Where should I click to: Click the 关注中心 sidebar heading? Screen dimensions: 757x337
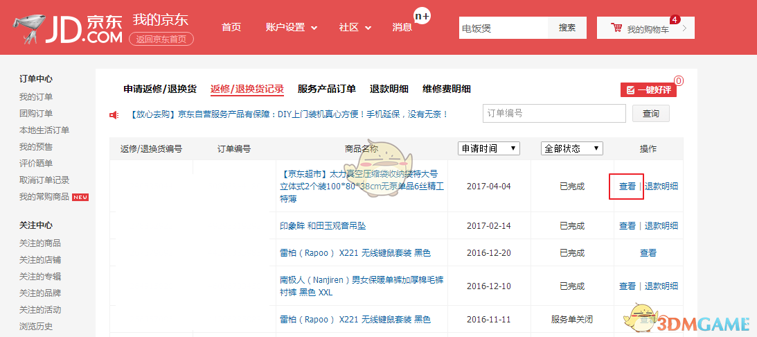click(x=36, y=225)
